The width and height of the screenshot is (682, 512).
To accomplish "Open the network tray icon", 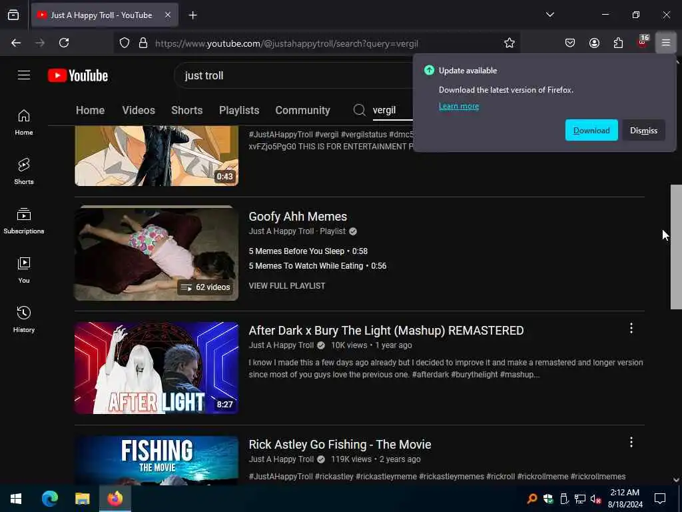I will pyautogui.click(x=580, y=499).
